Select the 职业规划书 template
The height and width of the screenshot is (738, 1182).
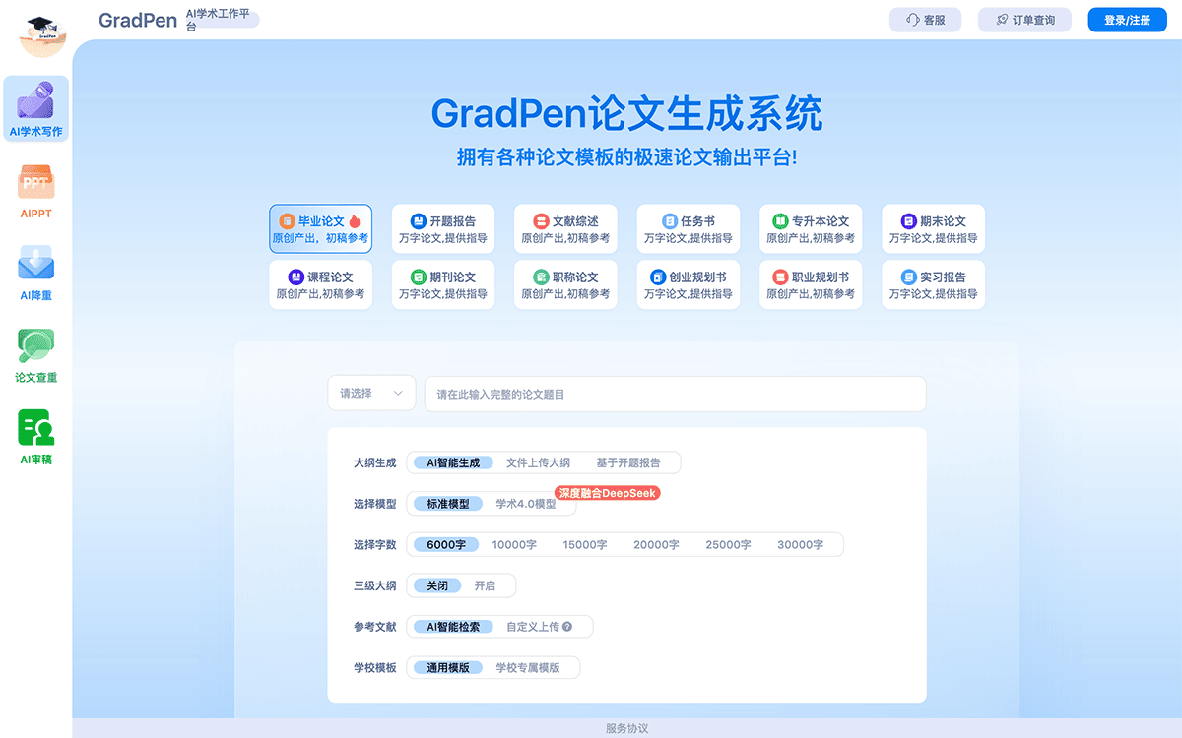tap(810, 283)
